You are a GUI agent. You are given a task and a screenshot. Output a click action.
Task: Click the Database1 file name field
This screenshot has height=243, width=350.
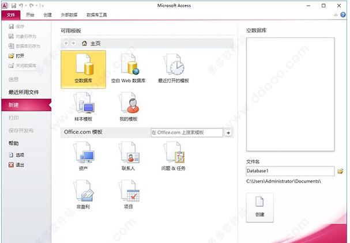[290, 171]
